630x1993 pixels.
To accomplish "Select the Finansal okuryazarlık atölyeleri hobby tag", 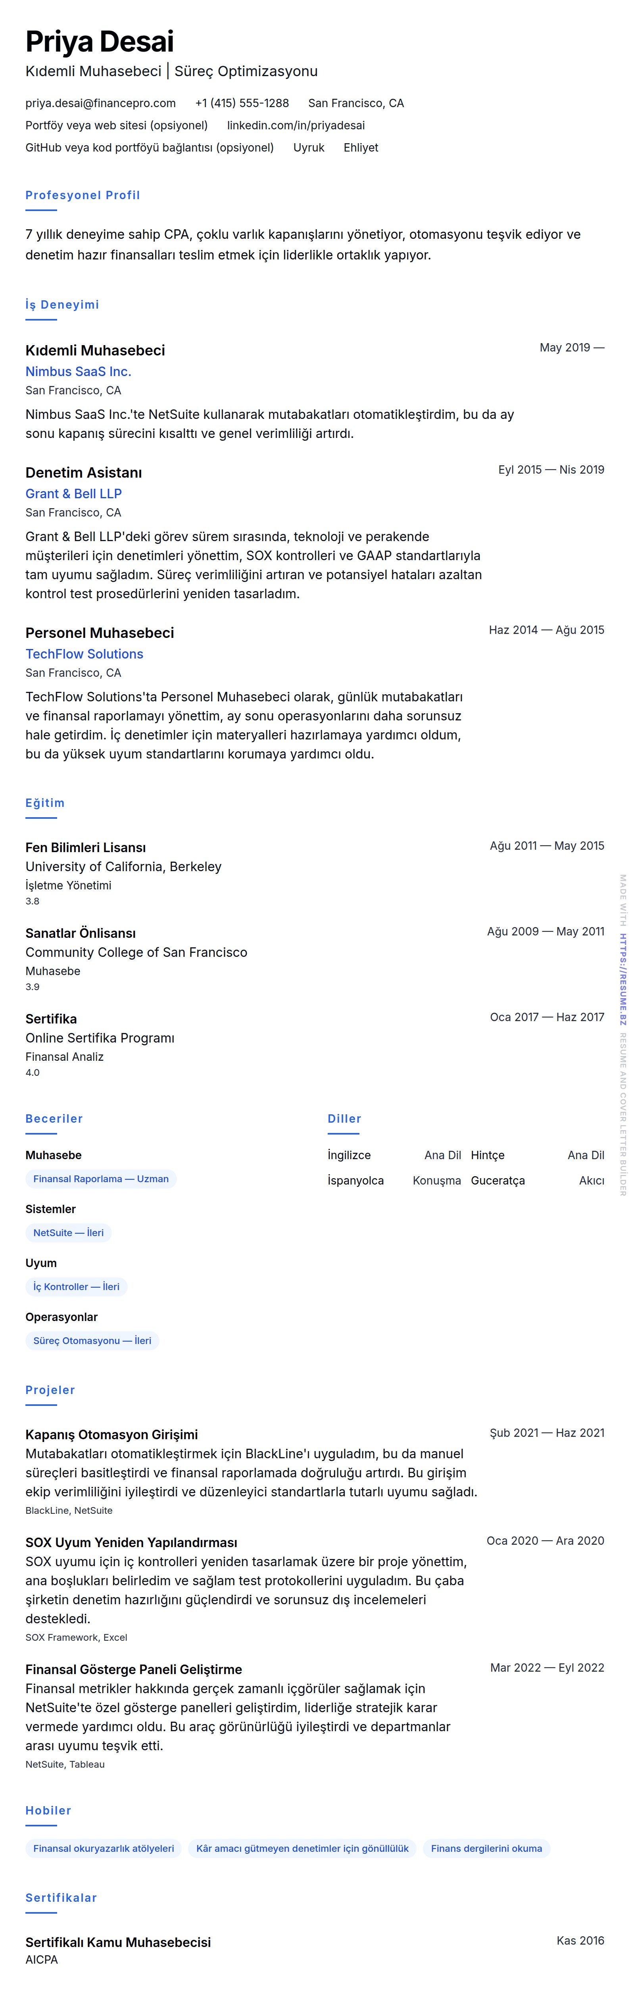I will tap(104, 1848).
